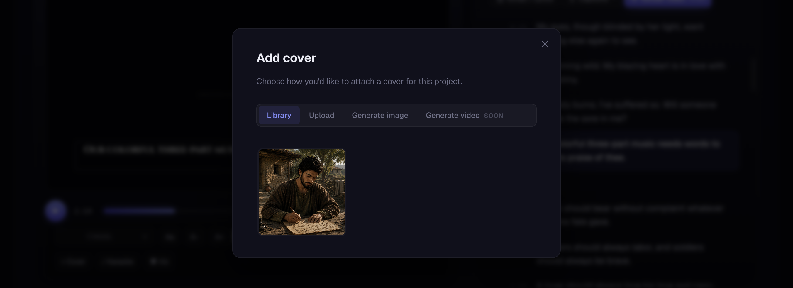Switch to the Upload tab
The width and height of the screenshot is (793, 288).
click(321, 115)
